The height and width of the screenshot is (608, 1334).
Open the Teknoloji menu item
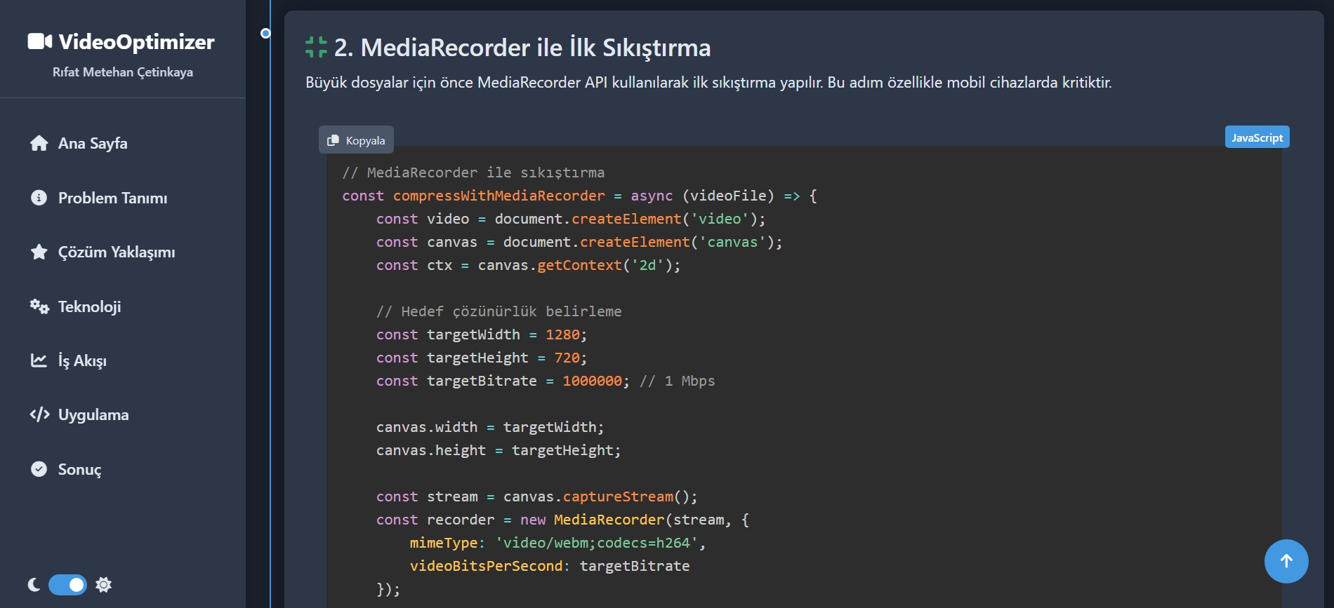tap(89, 306)
